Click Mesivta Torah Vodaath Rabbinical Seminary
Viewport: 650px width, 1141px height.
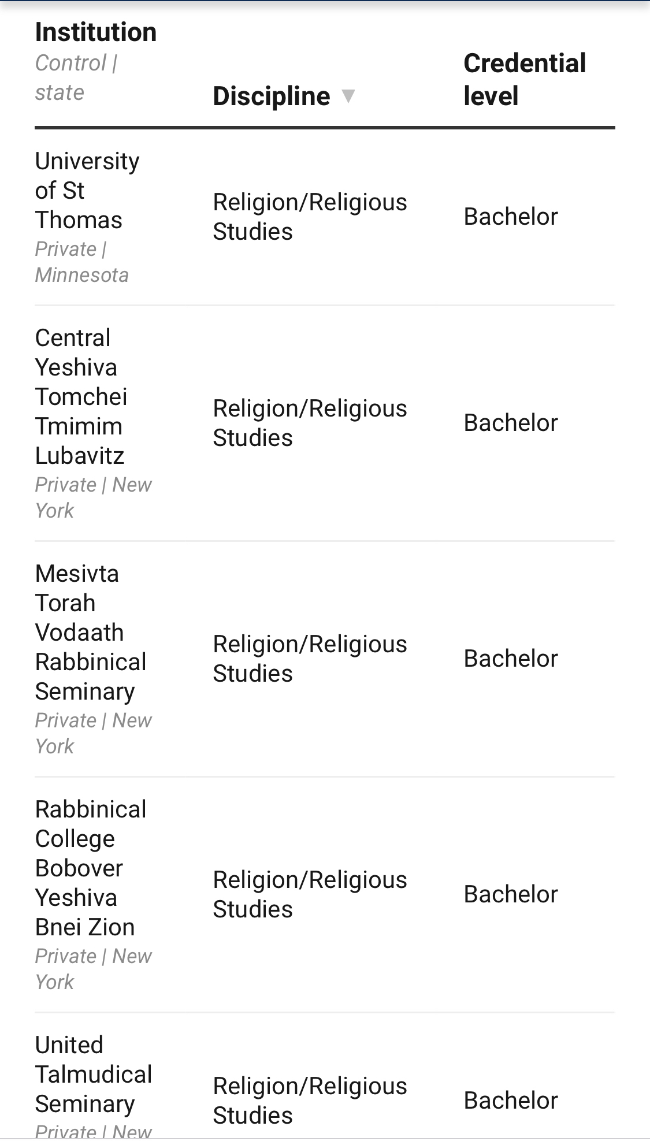coord(90,632)
